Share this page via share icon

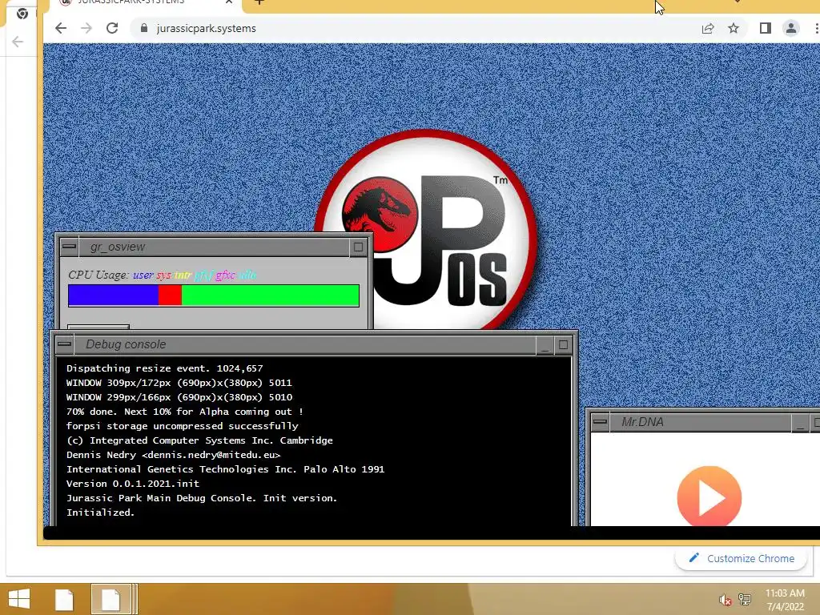coord(708,28)
